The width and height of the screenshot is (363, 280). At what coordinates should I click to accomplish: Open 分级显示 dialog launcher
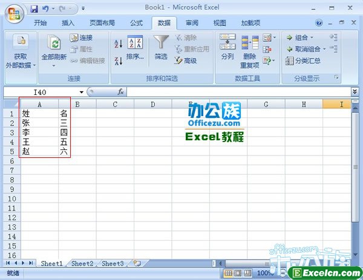click(336, 77)
